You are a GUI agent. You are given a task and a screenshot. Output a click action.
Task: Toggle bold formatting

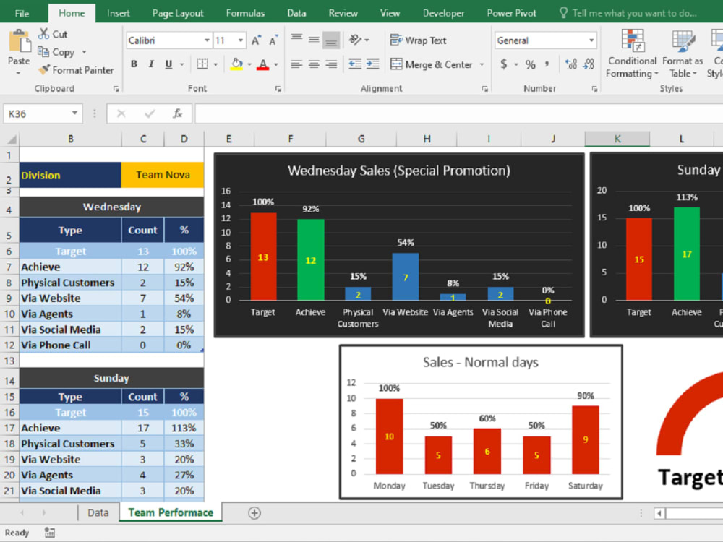pyautogui.click(x=134, y=64)
